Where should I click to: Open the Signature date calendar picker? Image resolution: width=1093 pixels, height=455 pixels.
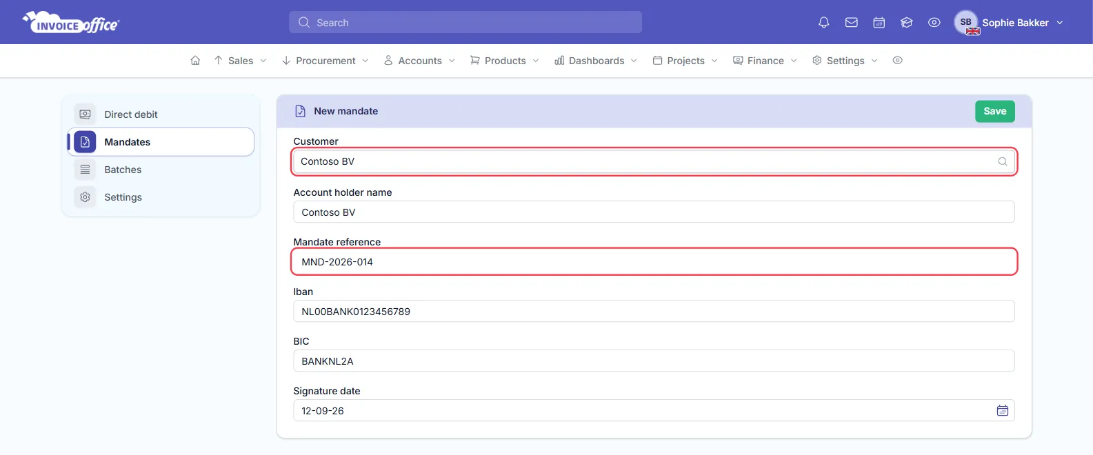click(1003, 410)
